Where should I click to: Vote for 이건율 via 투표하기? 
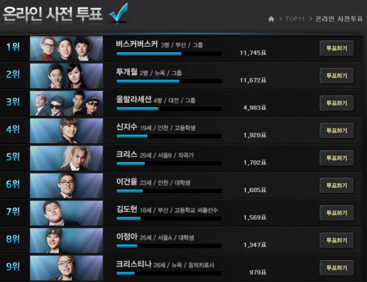pyautogui.click(x=337, y=185)
